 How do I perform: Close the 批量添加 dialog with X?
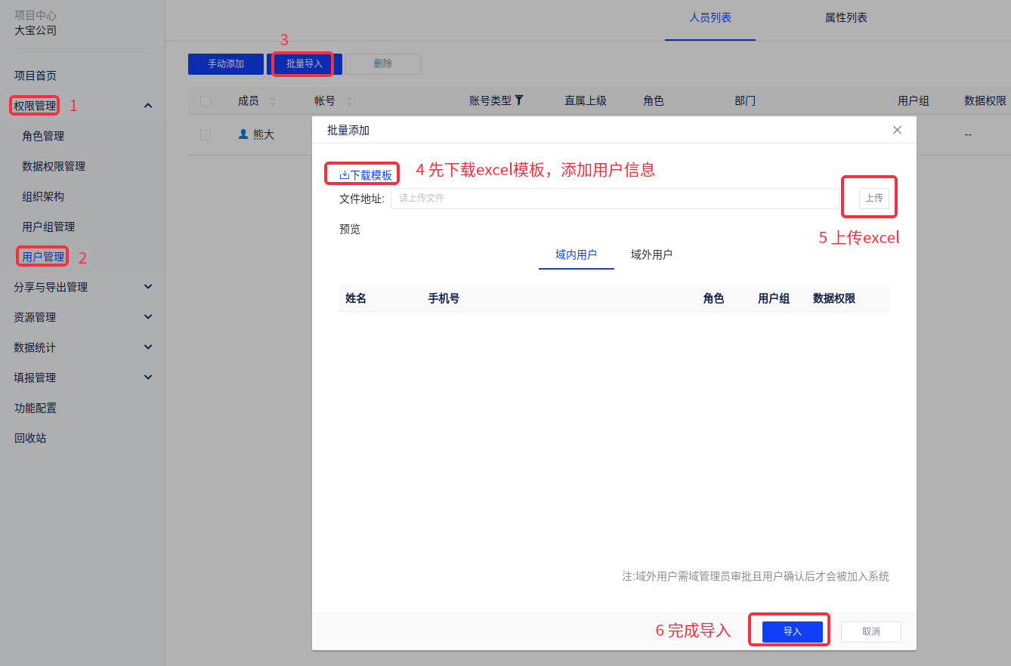click(897, 130)
